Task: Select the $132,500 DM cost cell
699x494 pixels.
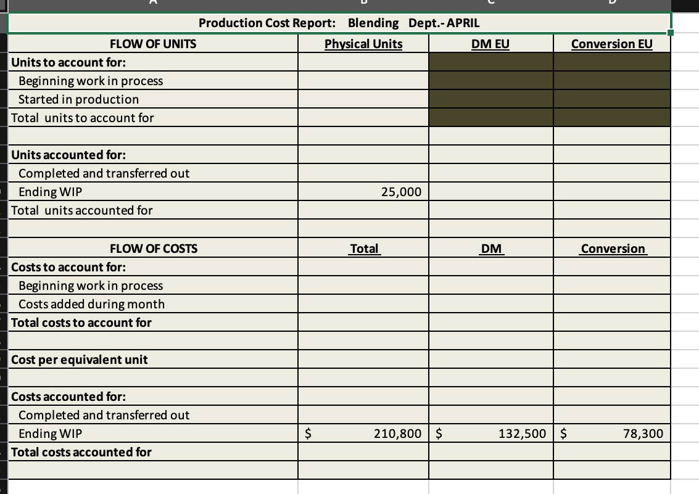Action: pos(490,434)
